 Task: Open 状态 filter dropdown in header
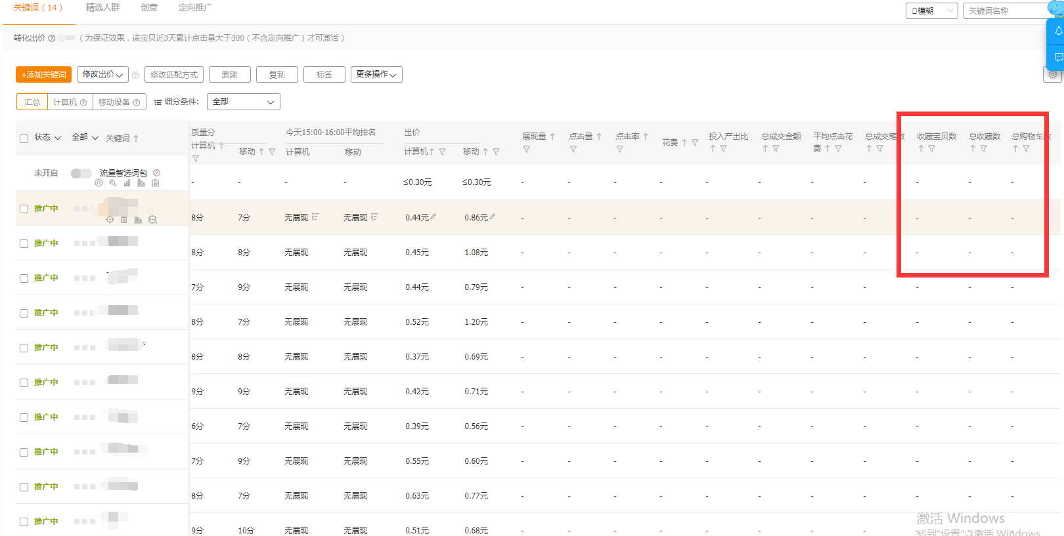(x=47, y=138)
